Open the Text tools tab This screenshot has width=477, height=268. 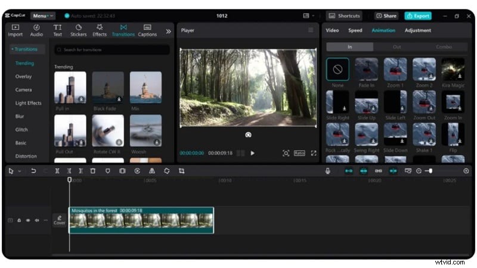(57, 30)
